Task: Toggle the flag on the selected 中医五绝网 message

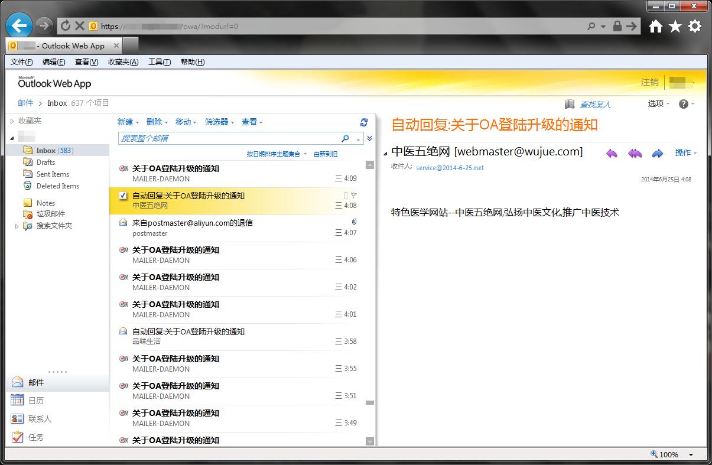Action: point(353,195)
